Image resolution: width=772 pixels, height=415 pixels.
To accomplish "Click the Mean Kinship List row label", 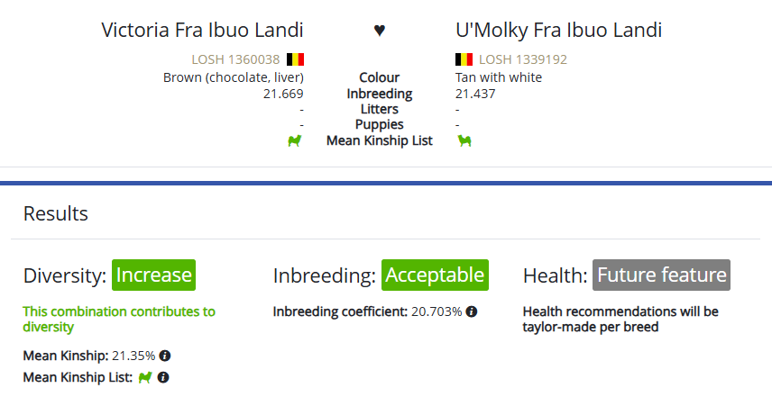I will 379,140.
